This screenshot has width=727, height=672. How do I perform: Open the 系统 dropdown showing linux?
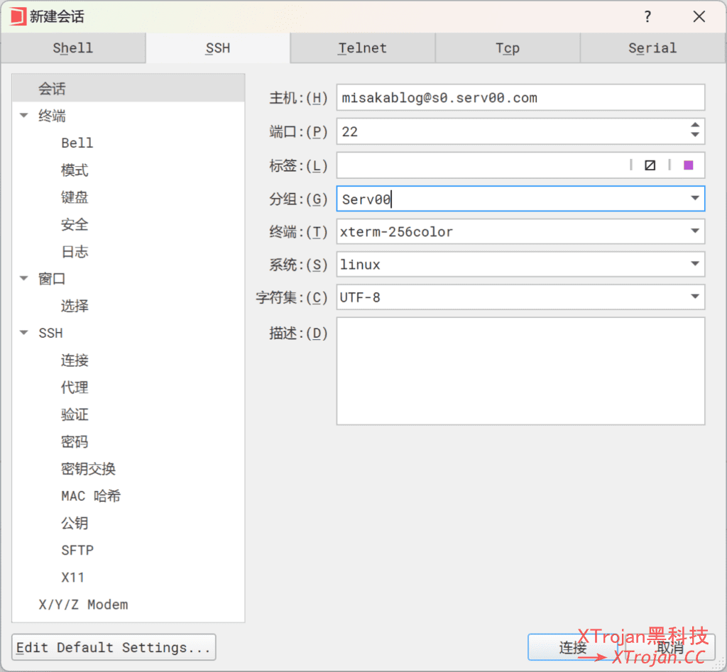[694, 264]
